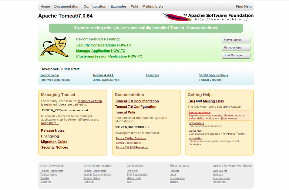Open Tomcat 7.0 JavaDocs link
The height and width of the screenshot is (190, 289).
pos(128,143)
